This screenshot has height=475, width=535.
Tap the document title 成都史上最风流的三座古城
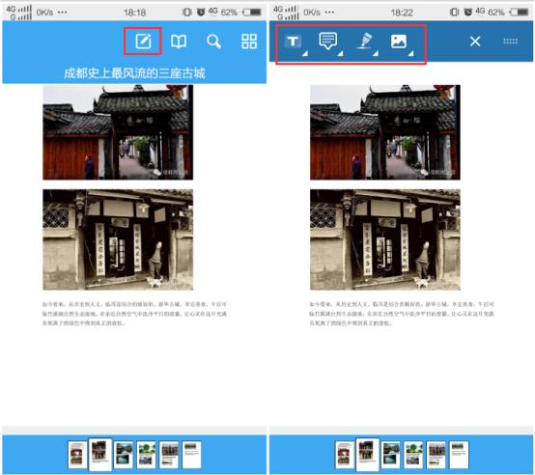(134, 73)
